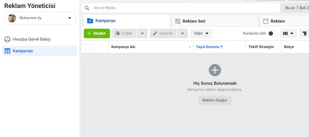Viewport: 309px width, 137px height.
Task: Select Kampanya in the left sidebar
Action: (40, 51)
